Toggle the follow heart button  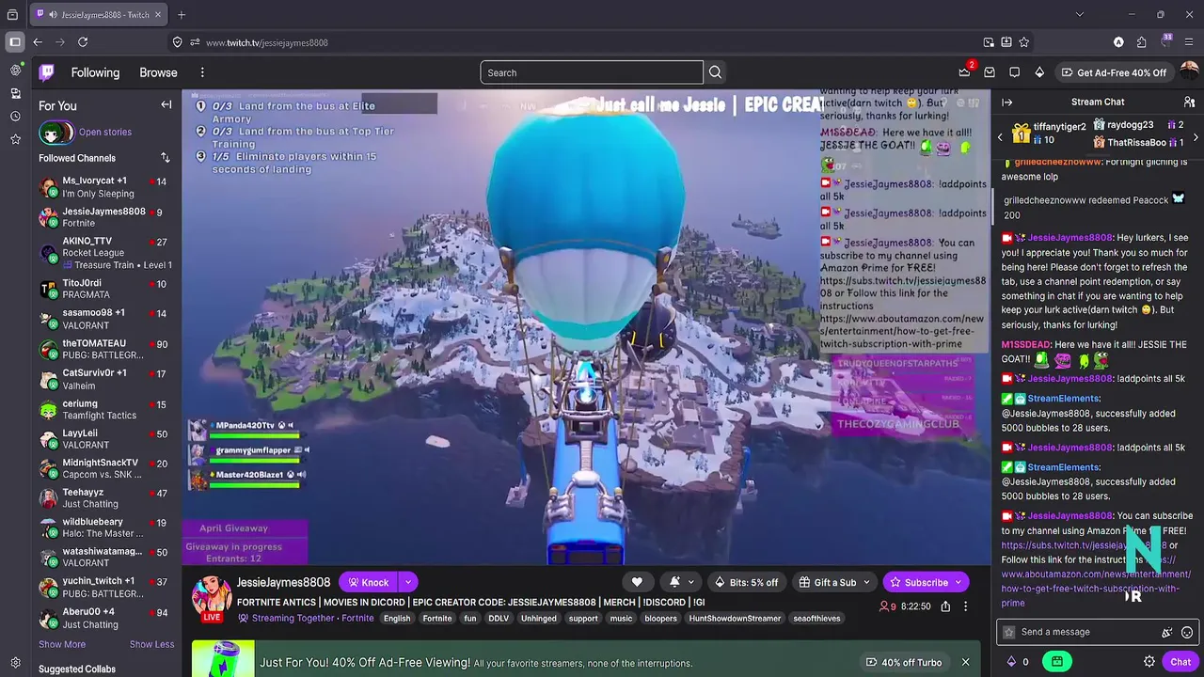coord(637,582)
